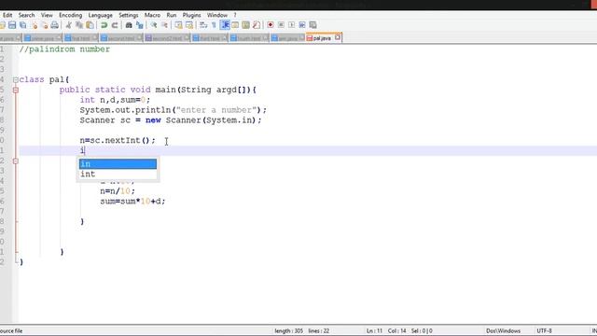The width and height of the screenshot is (597, 336).
Task: Switch to the second.html tab
Action: point(121,38)
